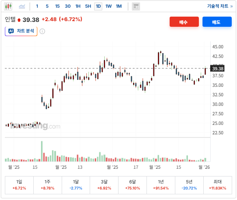Open the 기술적 차트 link
Image resolution: width=237 pixels, height=200 pixels.
pyautogui.click(x=220, y=6)
